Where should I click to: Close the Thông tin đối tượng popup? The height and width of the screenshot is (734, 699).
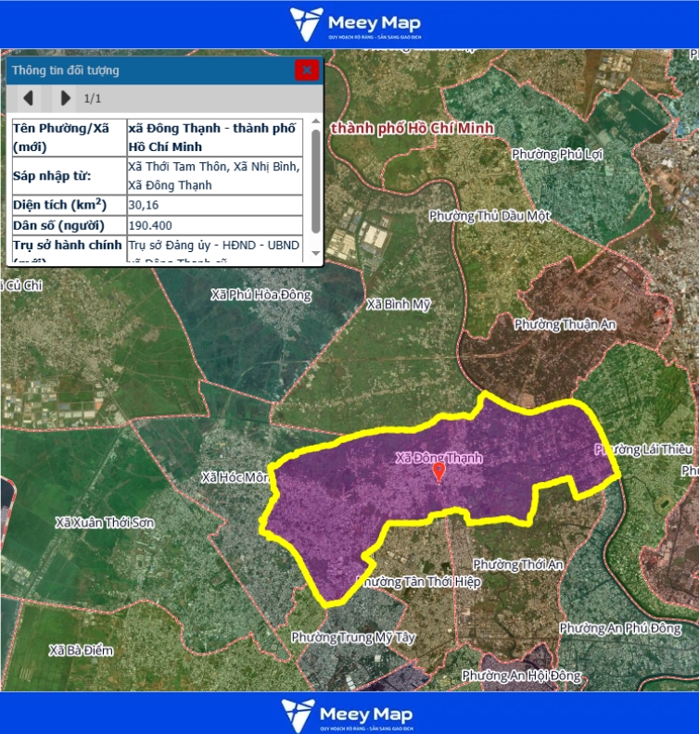coord(306,70)
